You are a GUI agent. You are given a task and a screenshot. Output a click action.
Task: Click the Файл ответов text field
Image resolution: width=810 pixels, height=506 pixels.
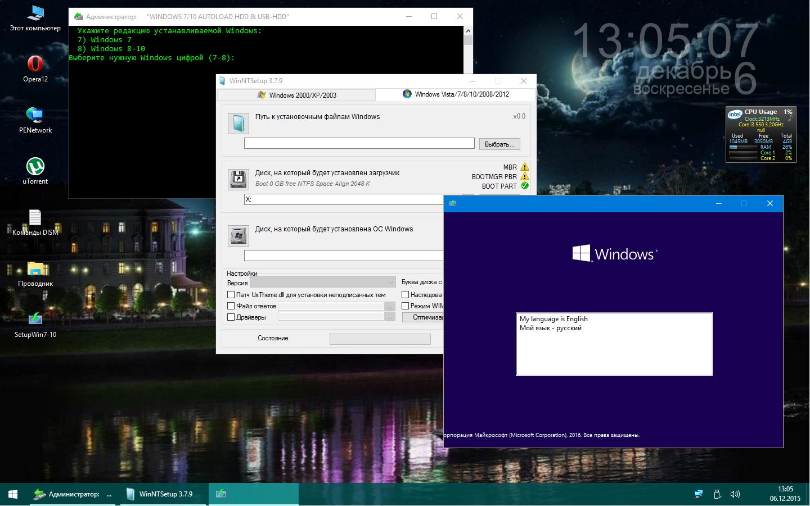click(331, 306)
